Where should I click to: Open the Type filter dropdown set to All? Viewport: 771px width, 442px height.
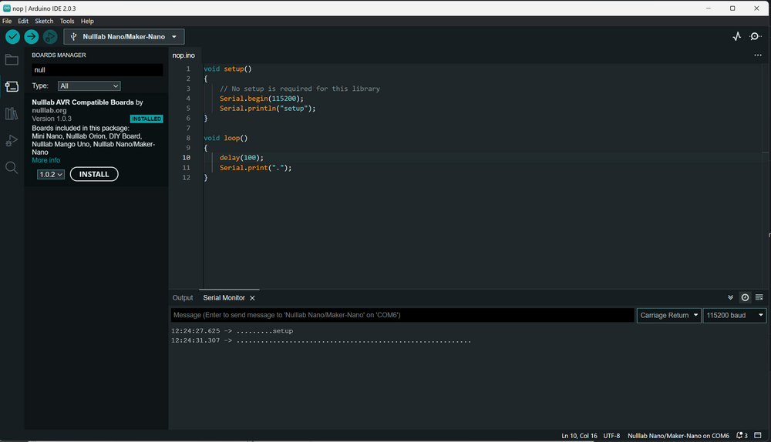point(89,86)
